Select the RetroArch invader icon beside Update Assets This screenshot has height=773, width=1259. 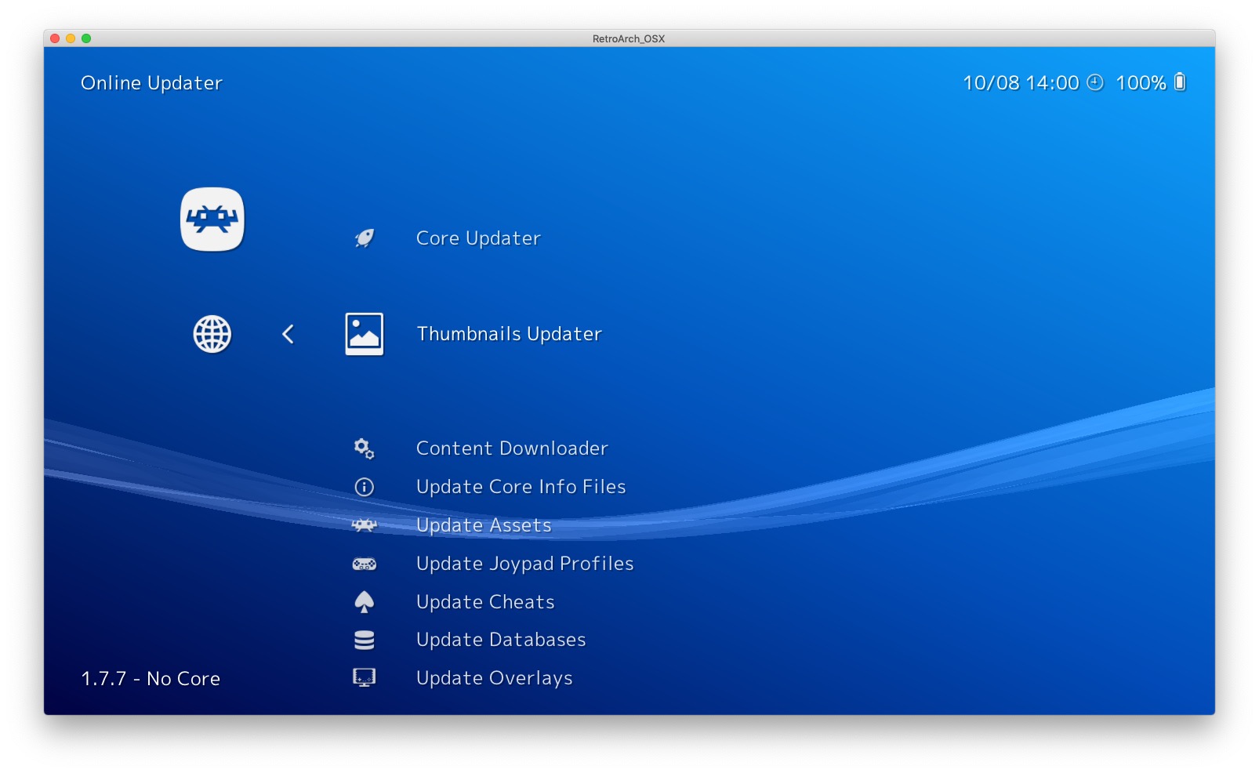(x=365, y=525)
